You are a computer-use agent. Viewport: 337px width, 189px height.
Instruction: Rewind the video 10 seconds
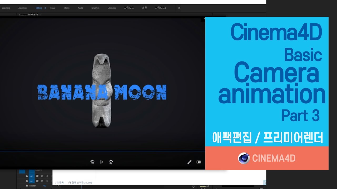[92, 162]
